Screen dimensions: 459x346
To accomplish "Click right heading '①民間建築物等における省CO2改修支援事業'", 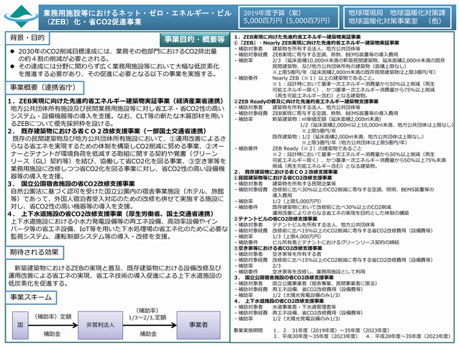I will pos(283,178).
